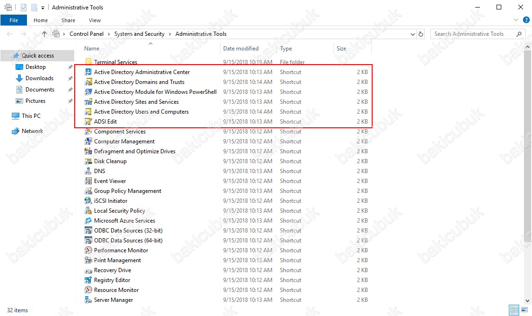The width and height of the screenshot is (532, 316).
Task: Open the Customize Quick Access Toolbar dropdown
Action: point(43,8)
